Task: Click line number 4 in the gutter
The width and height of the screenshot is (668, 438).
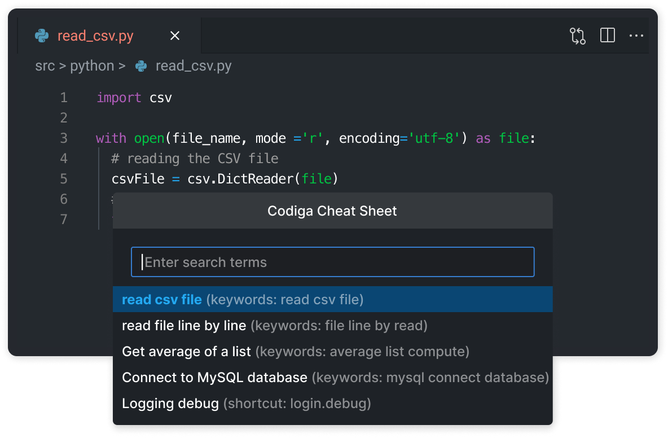Action: tap(64, 159)
